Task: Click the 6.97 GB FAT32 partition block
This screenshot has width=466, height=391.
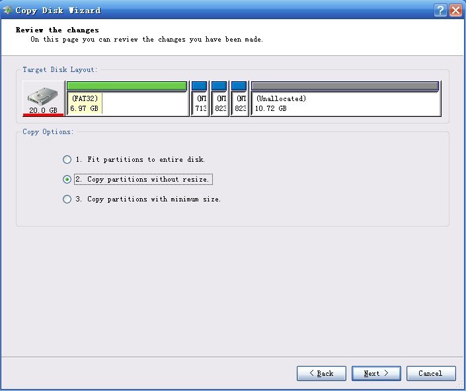Action: (127, 98)
